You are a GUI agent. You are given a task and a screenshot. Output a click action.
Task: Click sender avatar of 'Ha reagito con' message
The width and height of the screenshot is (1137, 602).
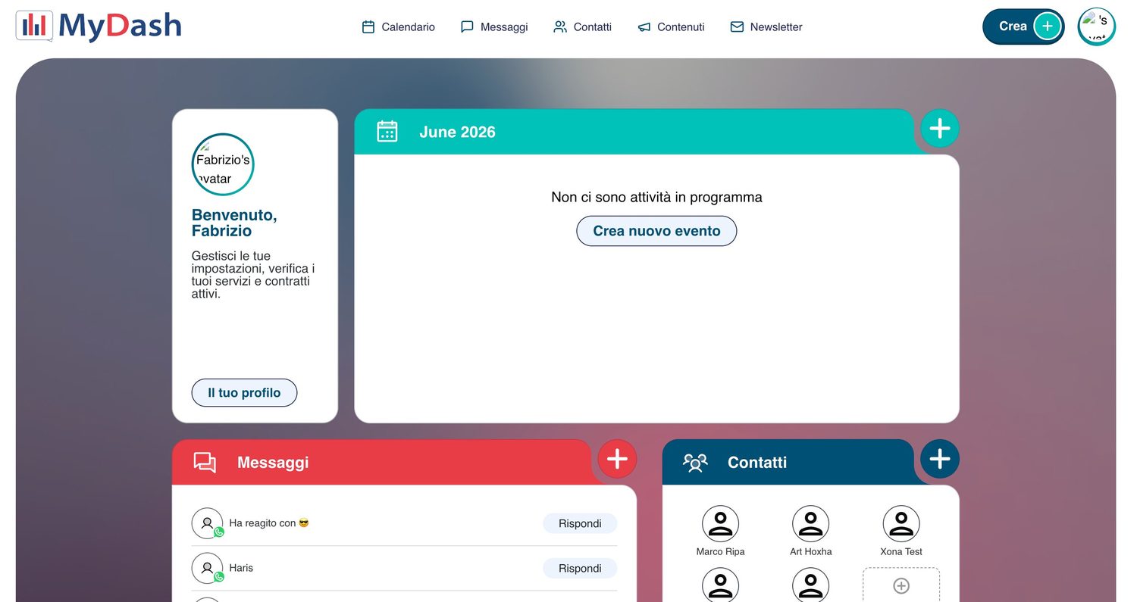pyautogui.click(x=207, y=523)
